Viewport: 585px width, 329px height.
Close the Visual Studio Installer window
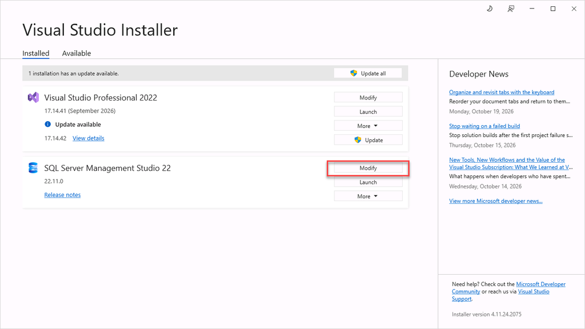point(574,9)
